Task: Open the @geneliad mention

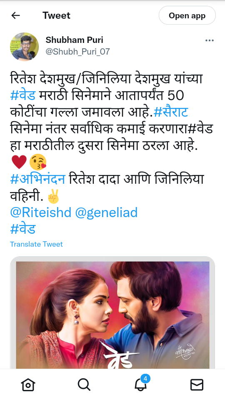Action: coord(106,212)
